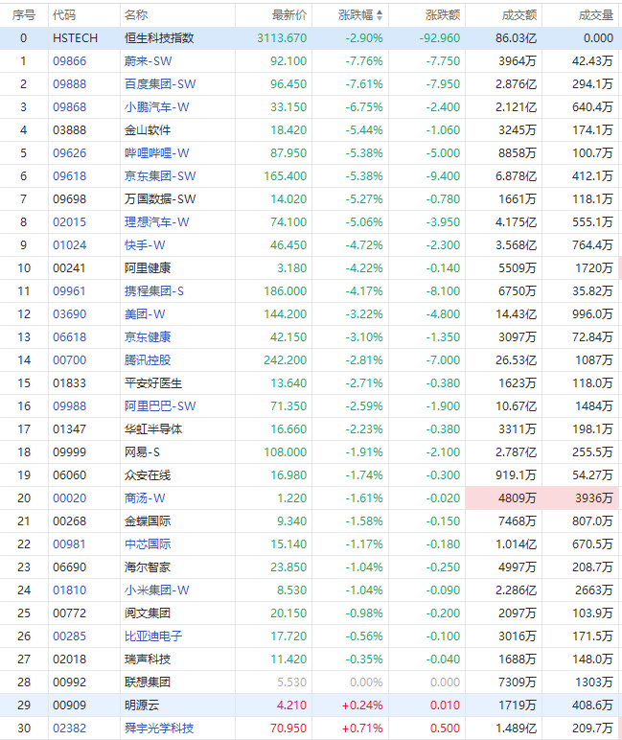
Task: Select 金蝶国际 stock name
Action: coord(148,521)
